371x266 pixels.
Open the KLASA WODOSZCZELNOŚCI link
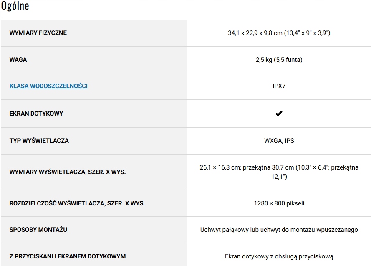click(48, 86)
